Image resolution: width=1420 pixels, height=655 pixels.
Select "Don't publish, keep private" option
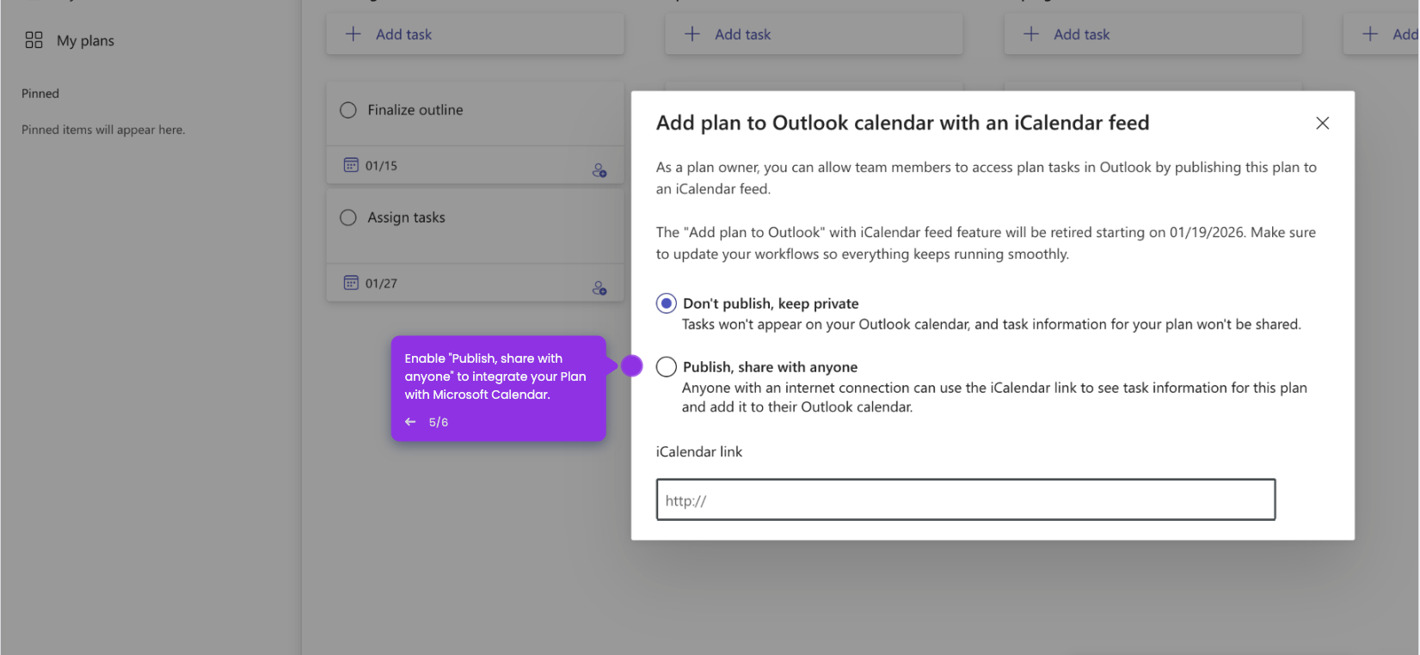[x=666, y=303]
